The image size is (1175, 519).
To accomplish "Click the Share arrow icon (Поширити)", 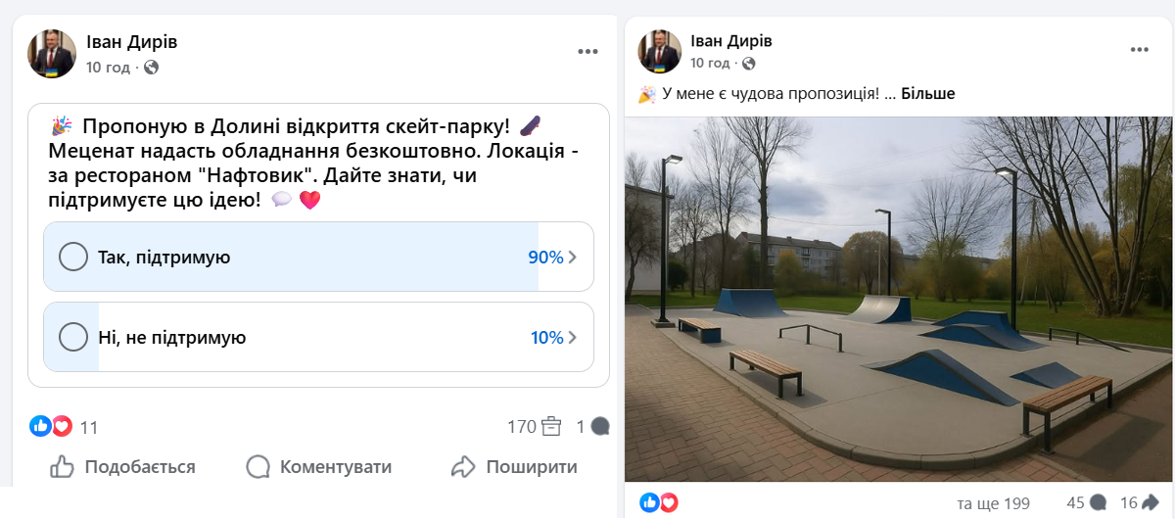I will (x=463, y=466).
